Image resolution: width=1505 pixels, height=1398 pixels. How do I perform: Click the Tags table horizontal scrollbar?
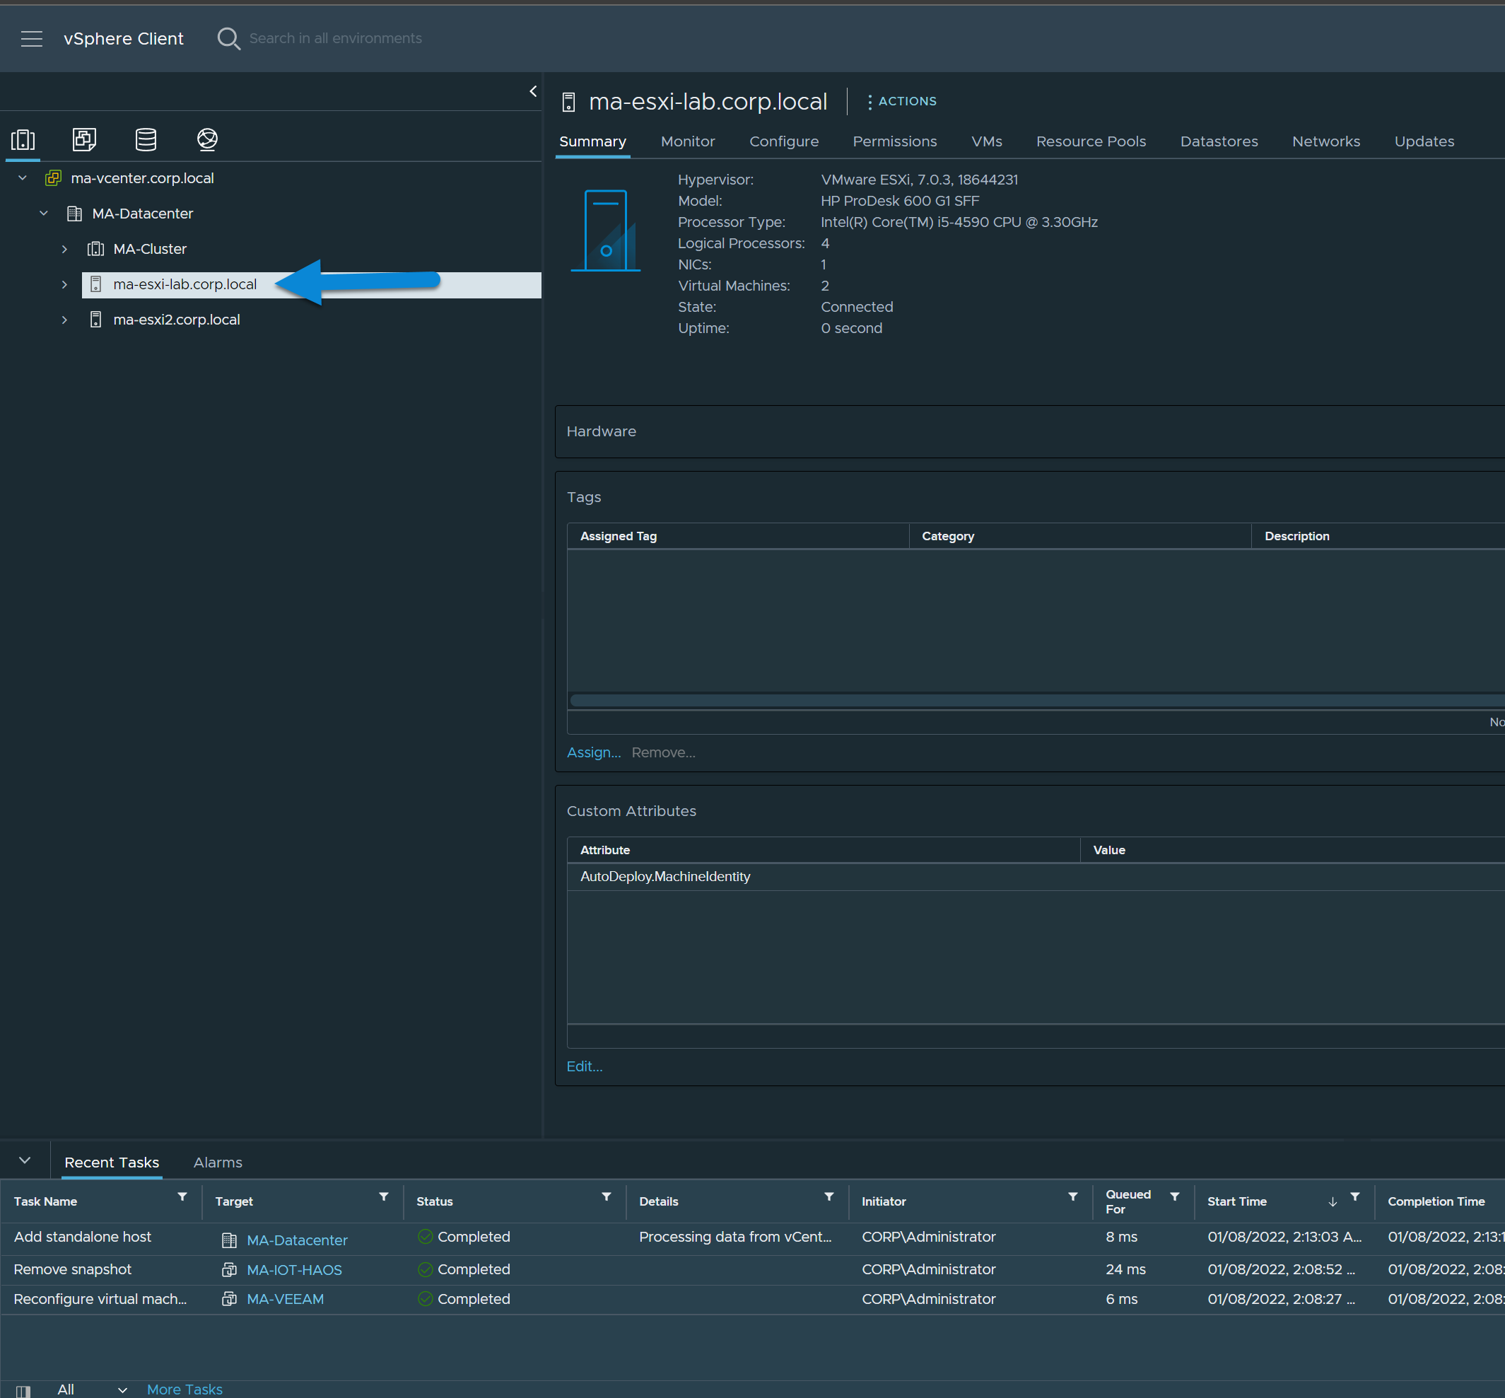[1036, 701]
